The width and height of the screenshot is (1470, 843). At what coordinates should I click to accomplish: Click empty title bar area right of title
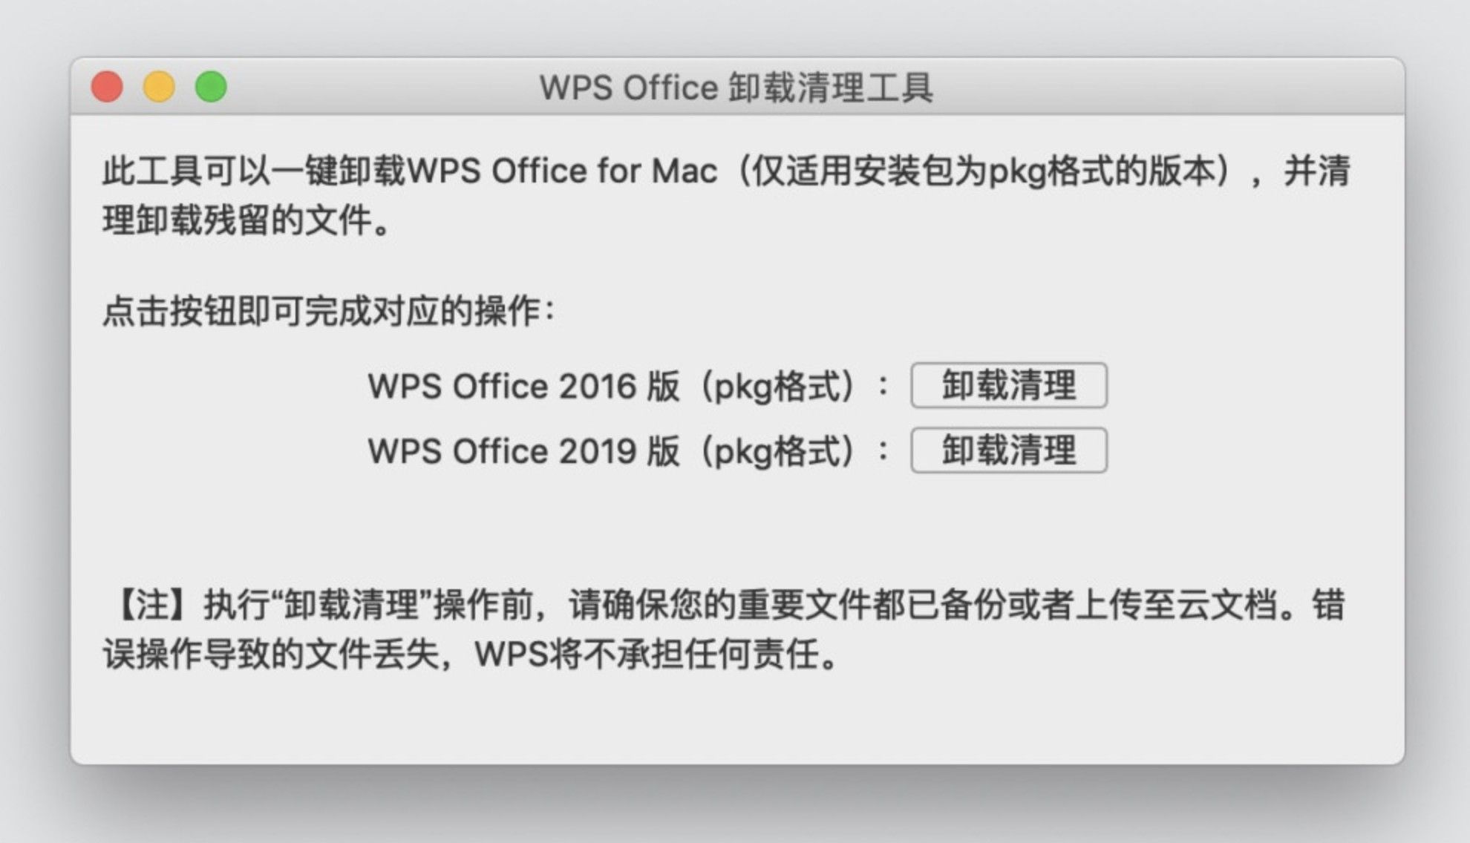pyautogui.click(x=1166, y=87)
